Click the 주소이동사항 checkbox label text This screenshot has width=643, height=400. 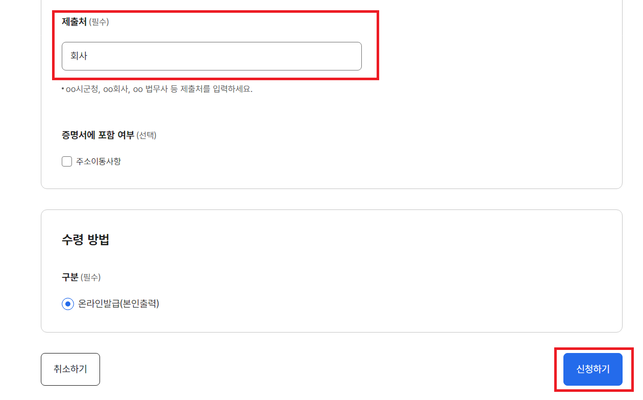point(98,161)
